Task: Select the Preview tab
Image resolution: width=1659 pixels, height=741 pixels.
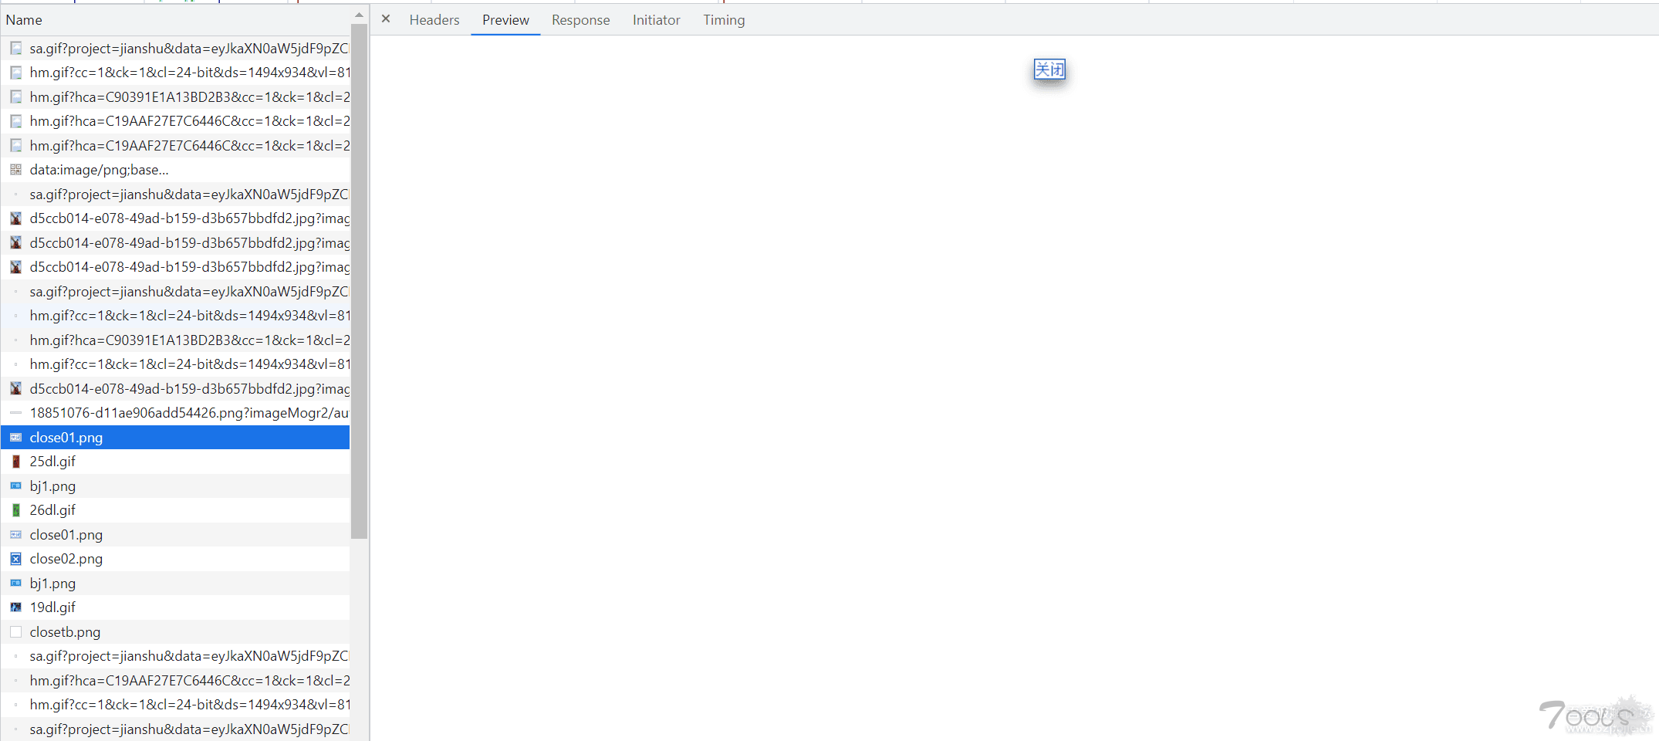Action: coord(505,20)
